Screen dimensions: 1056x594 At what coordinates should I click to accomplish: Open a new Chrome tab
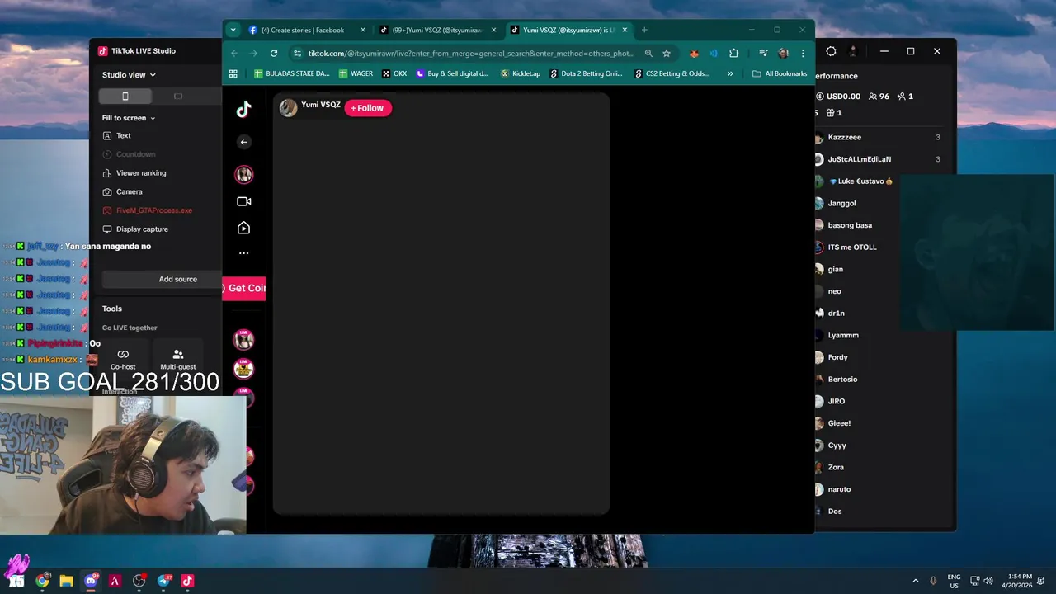644,30
